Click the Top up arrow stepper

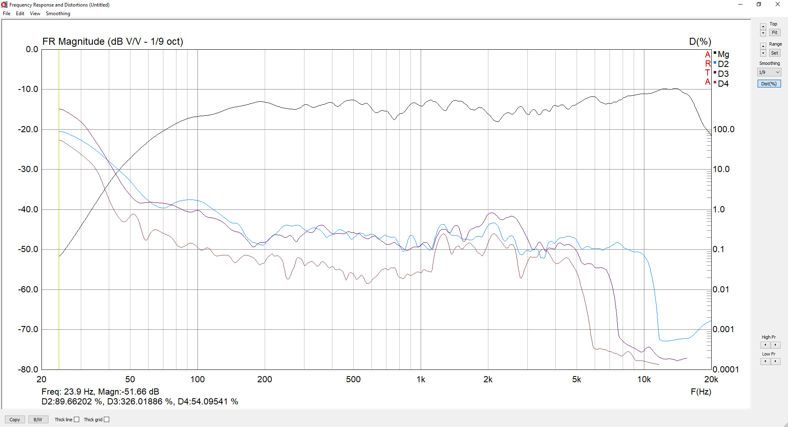(x=763, y=27)
